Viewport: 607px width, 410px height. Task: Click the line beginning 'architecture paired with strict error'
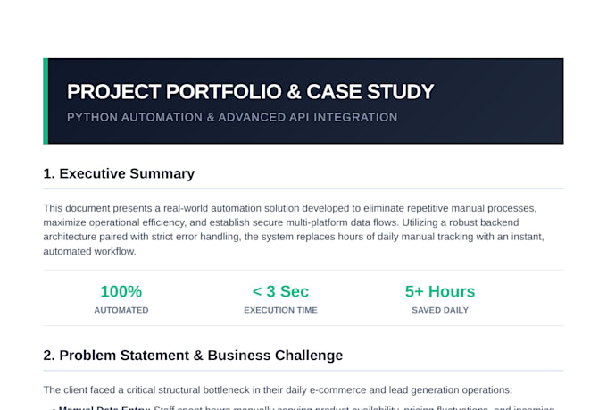(294, 237)
